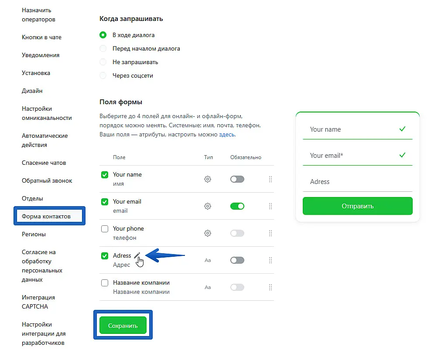
Task: Open type settings gear for Your phone
Action: [208, 233]
